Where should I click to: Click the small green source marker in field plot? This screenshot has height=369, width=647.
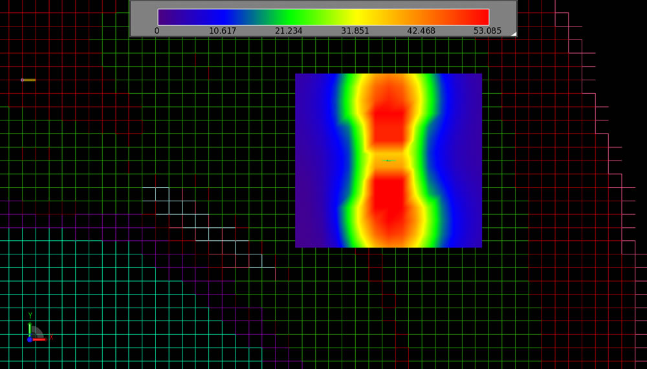point(388,161)
